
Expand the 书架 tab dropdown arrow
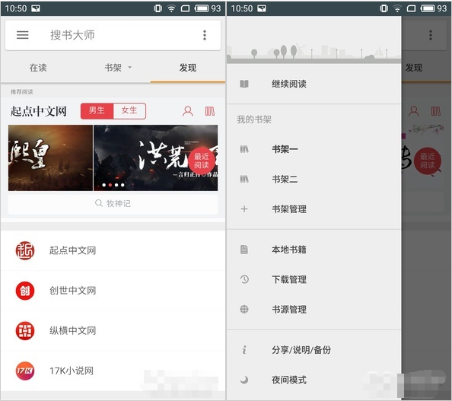click(x=129, y=68)
